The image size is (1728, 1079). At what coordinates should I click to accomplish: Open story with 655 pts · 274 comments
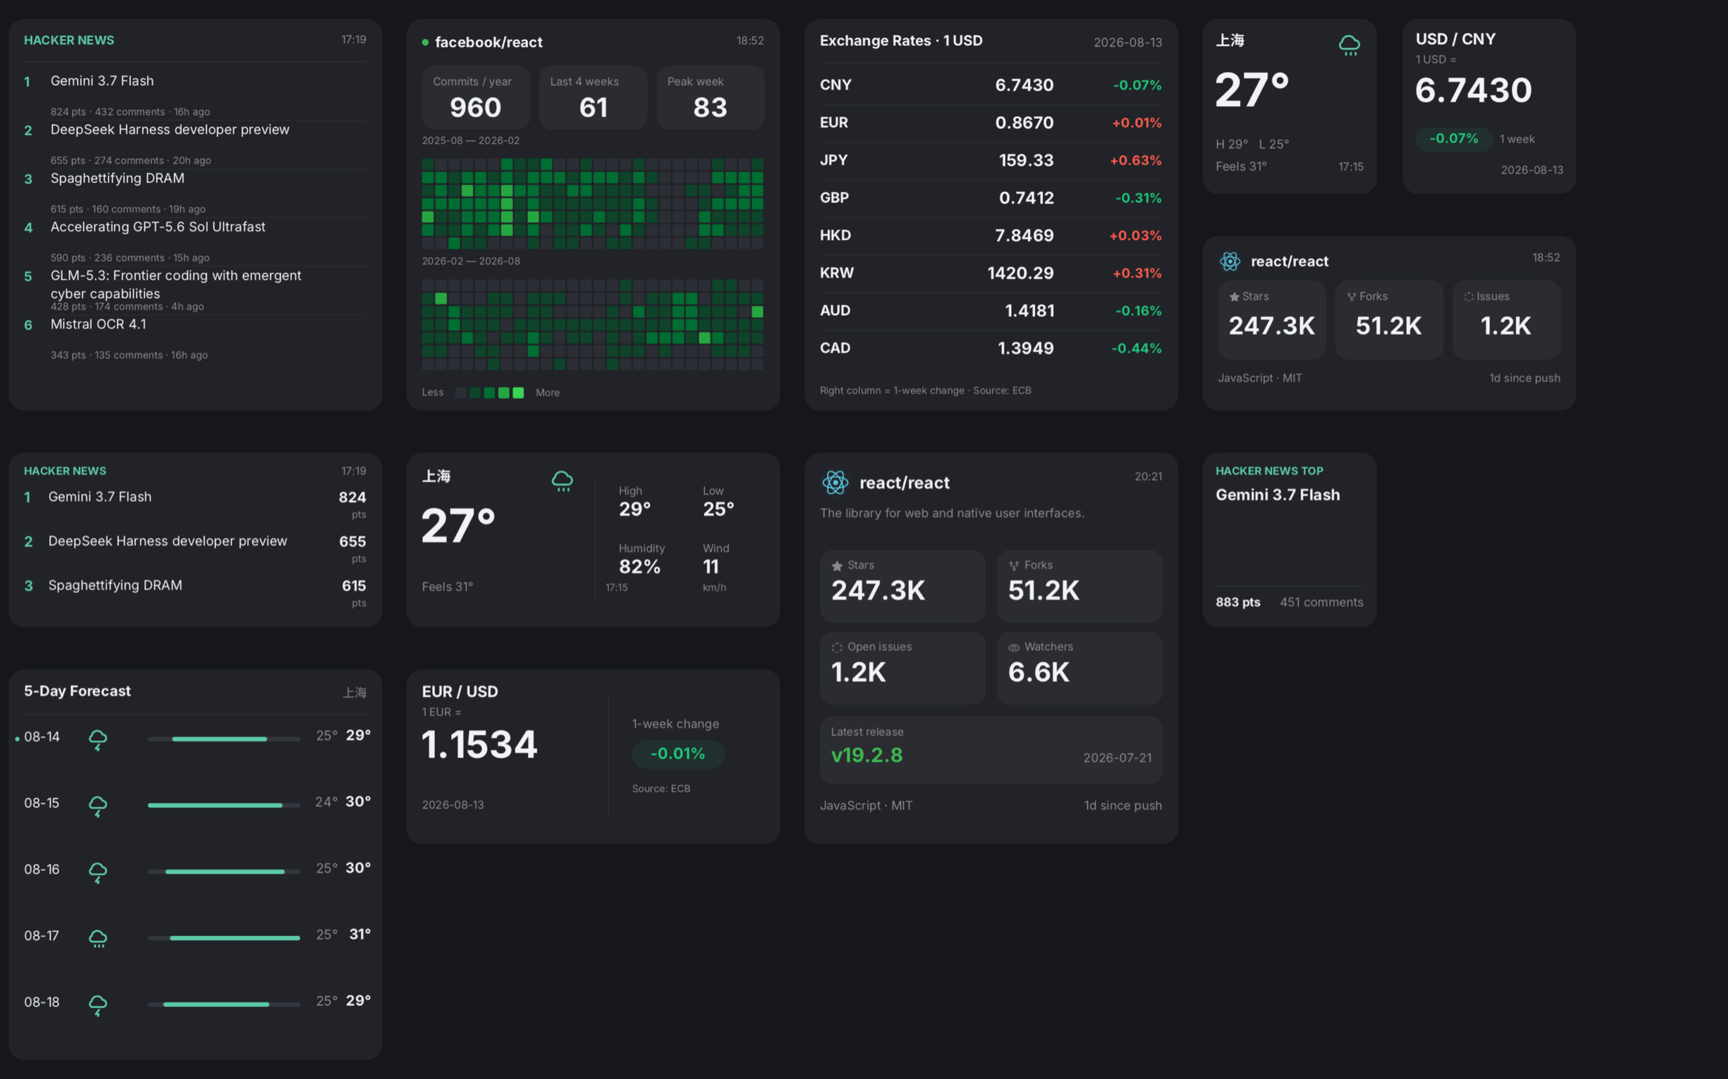(x=170, y=129)
